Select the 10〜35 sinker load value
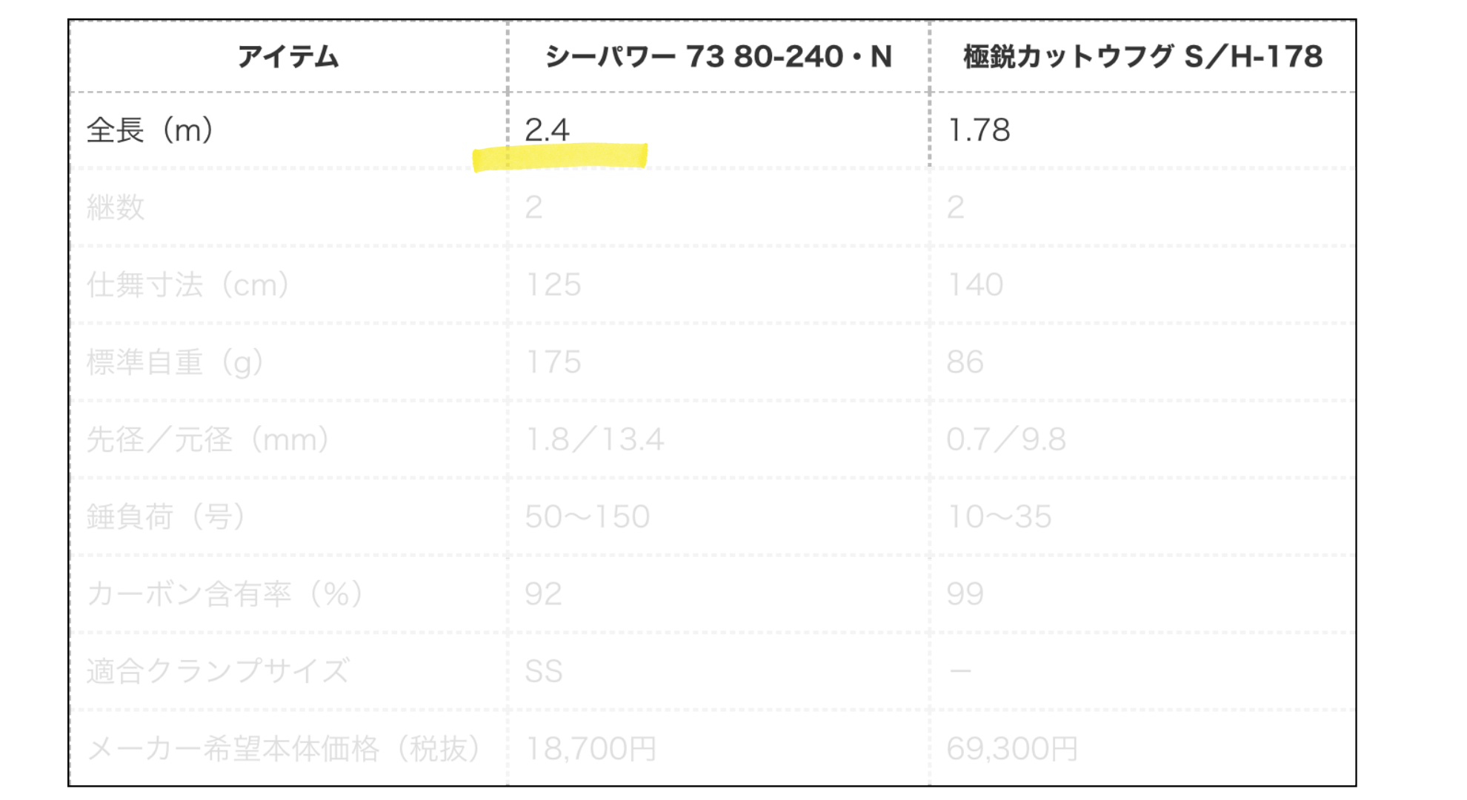Screen dimensions: 1467x800 [999, 516]
